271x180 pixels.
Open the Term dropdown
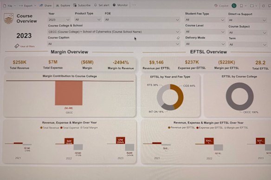[x=247, y=45]
